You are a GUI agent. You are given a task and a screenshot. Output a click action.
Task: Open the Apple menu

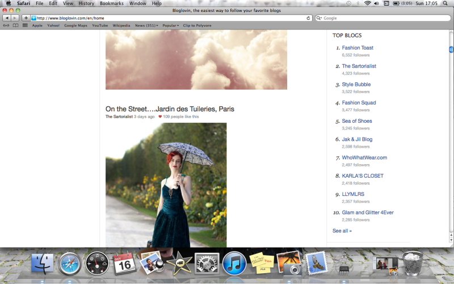[9, 3]
